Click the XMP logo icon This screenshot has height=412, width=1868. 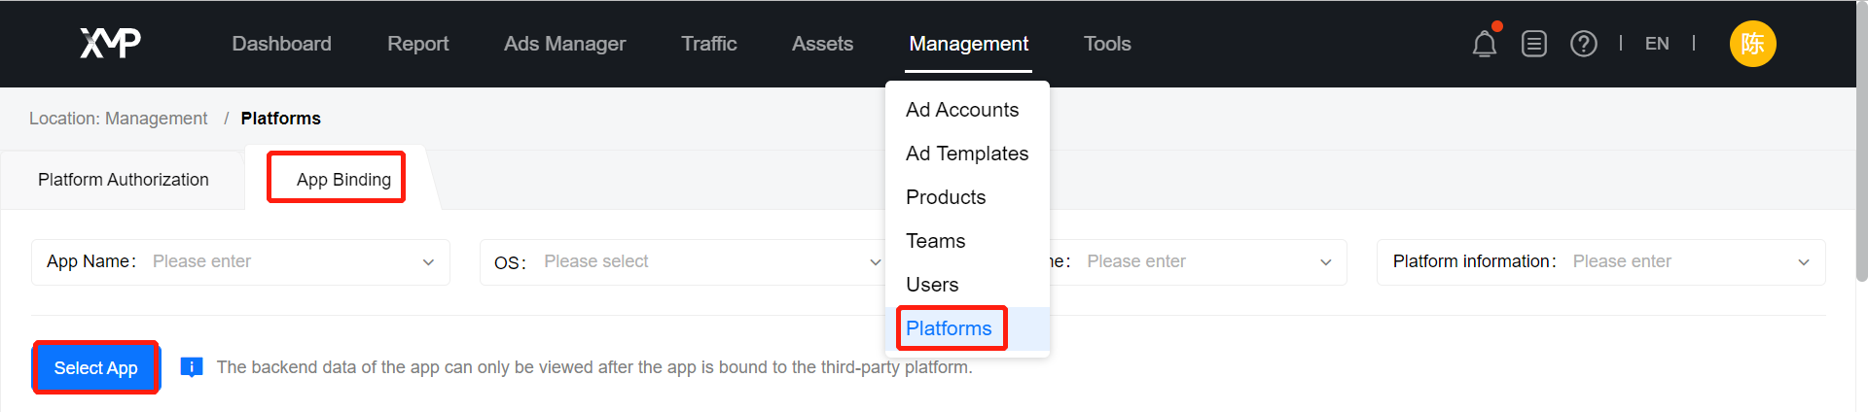110,43
